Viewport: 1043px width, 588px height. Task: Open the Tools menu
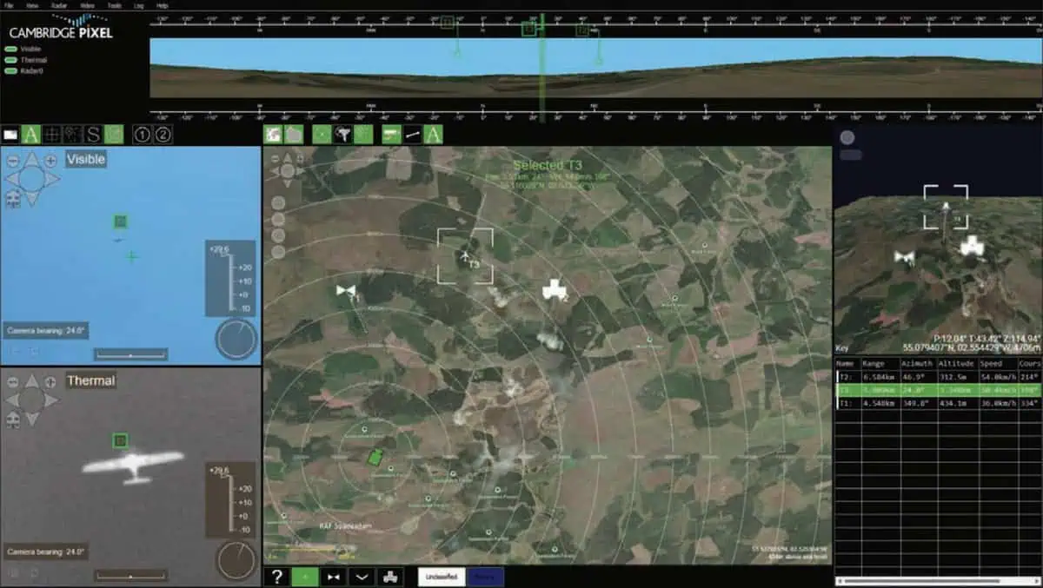coord(113,5)
